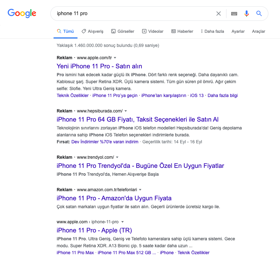Open the Araçlar tools option
Viewport: 280px width, 257px height.
[259, 31]
